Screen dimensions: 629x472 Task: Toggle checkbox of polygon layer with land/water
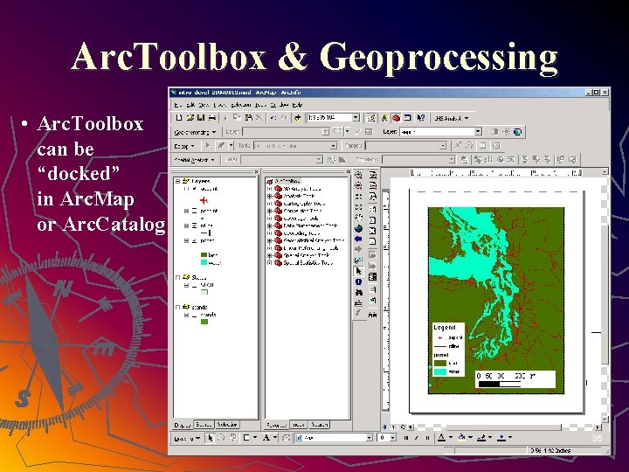coord(194,241)
